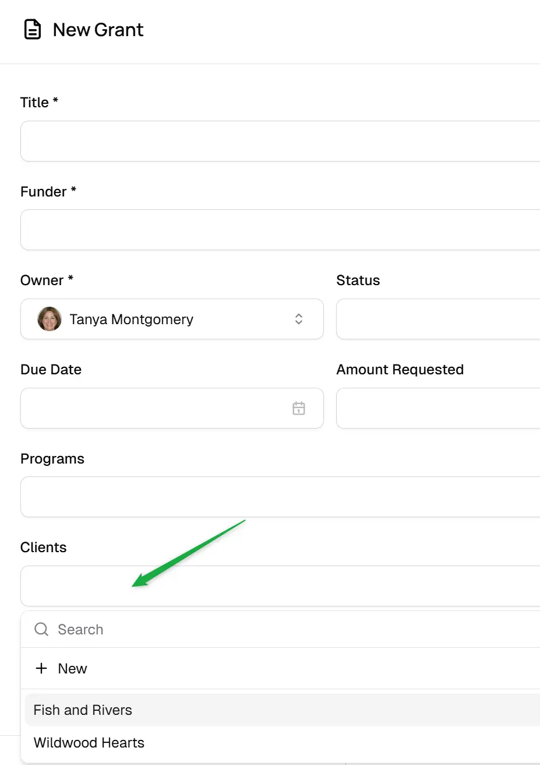Open the Programs selection field
Image resolution: width=540 pixels, height=765 pixels.
280,497
